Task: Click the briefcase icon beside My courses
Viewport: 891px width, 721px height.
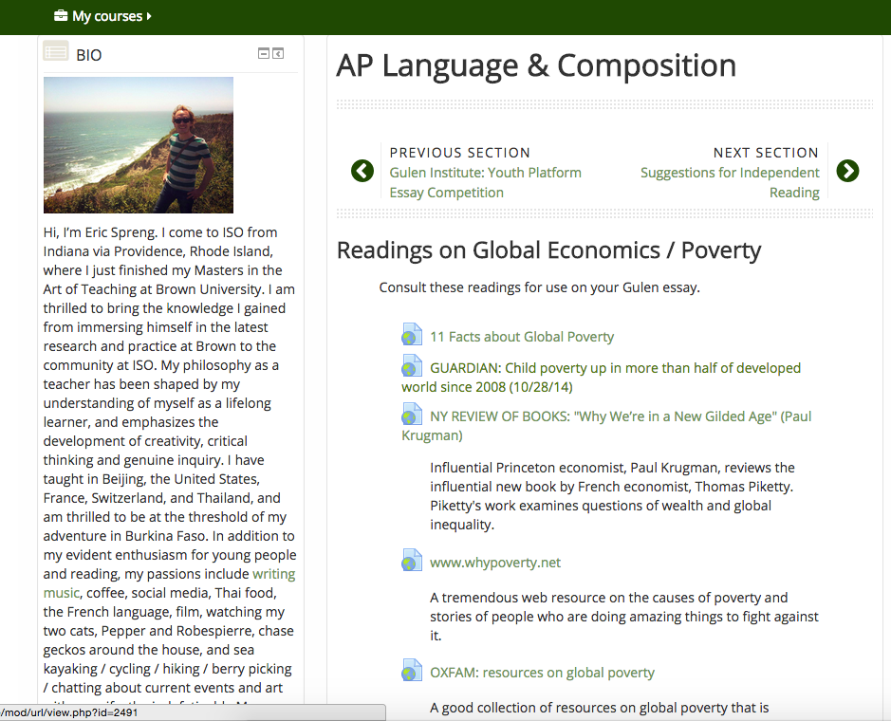Action: pyautogui.click(x=60, y=15)
